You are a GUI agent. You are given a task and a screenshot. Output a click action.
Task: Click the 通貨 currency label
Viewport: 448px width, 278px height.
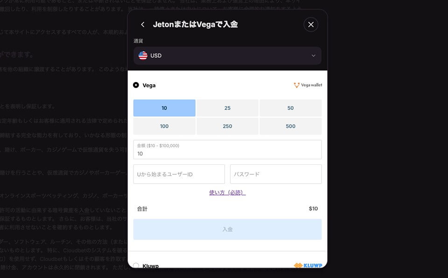(138, 41)
